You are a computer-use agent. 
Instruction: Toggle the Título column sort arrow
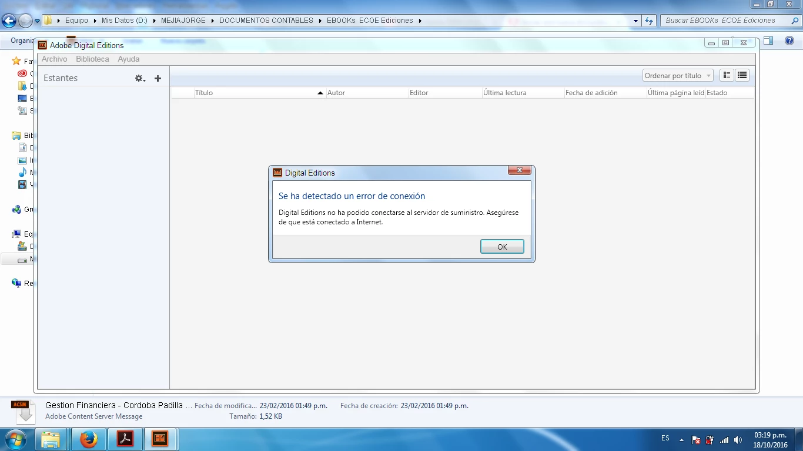point(320,93)
